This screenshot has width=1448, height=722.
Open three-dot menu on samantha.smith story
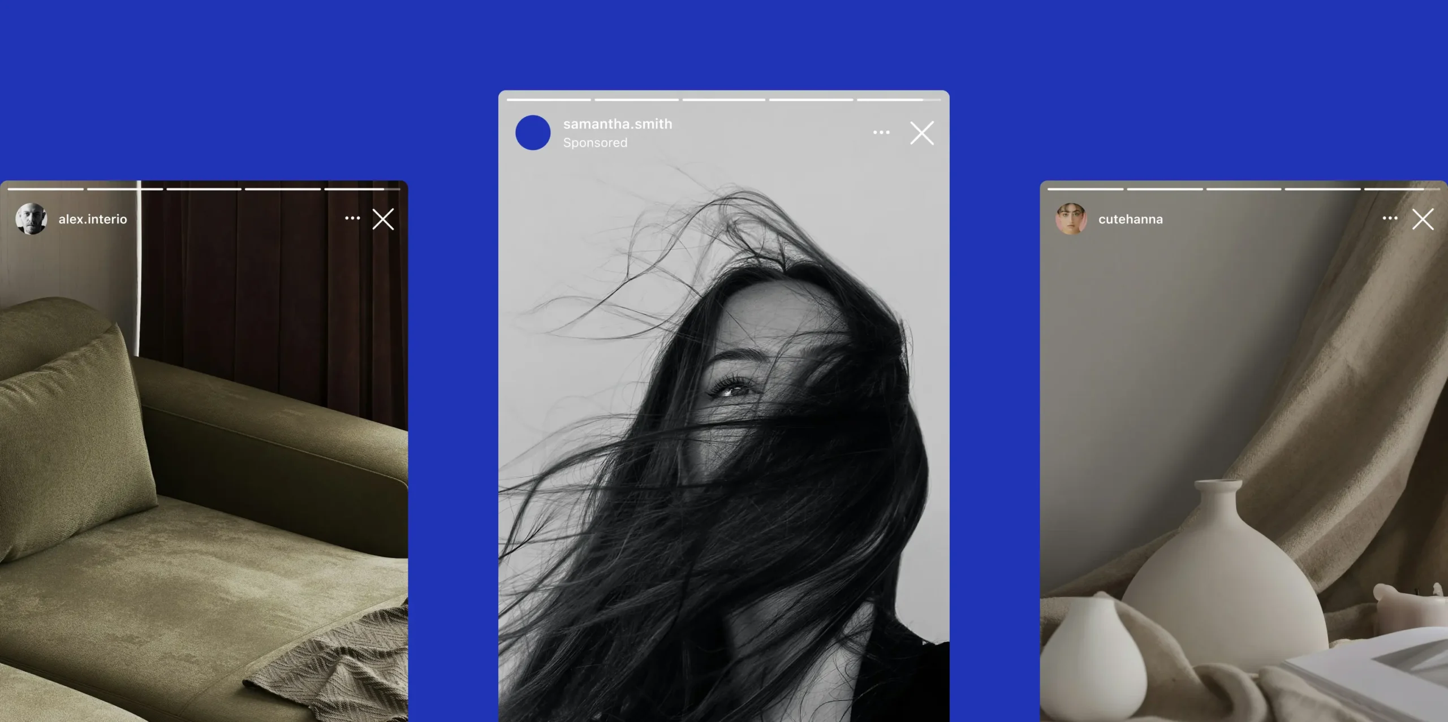[881, 133]
